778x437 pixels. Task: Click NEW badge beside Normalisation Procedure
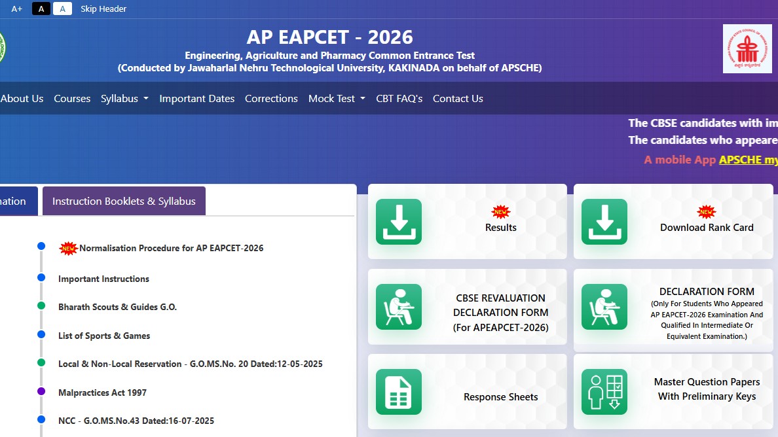click(69, 248)
